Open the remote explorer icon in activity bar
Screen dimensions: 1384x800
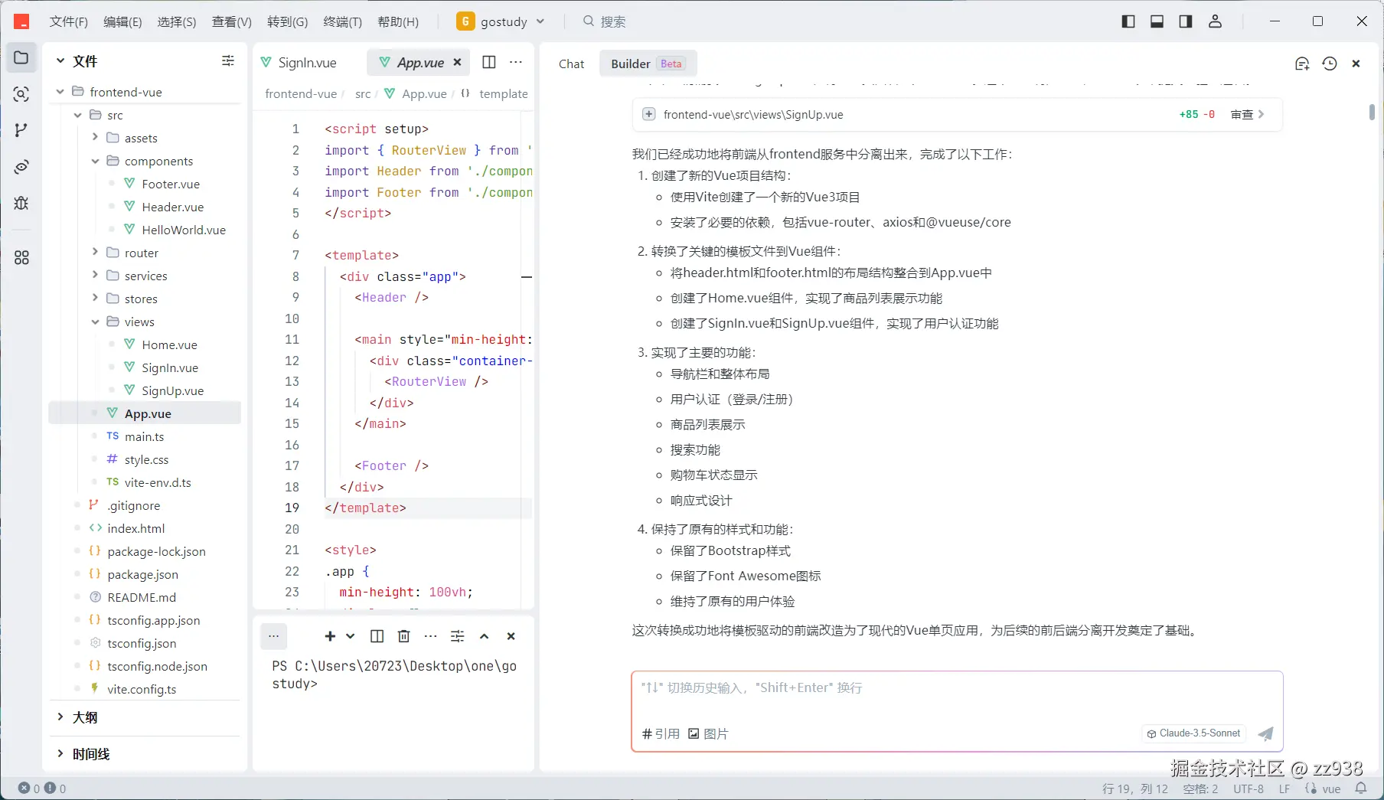(x=21, y=167)
